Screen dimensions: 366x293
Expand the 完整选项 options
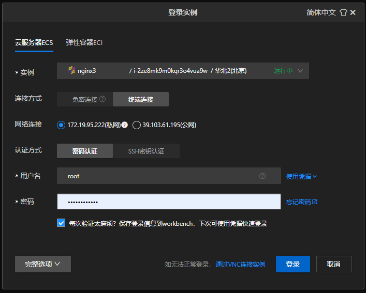pyautogui.click(x=43, y=264)
